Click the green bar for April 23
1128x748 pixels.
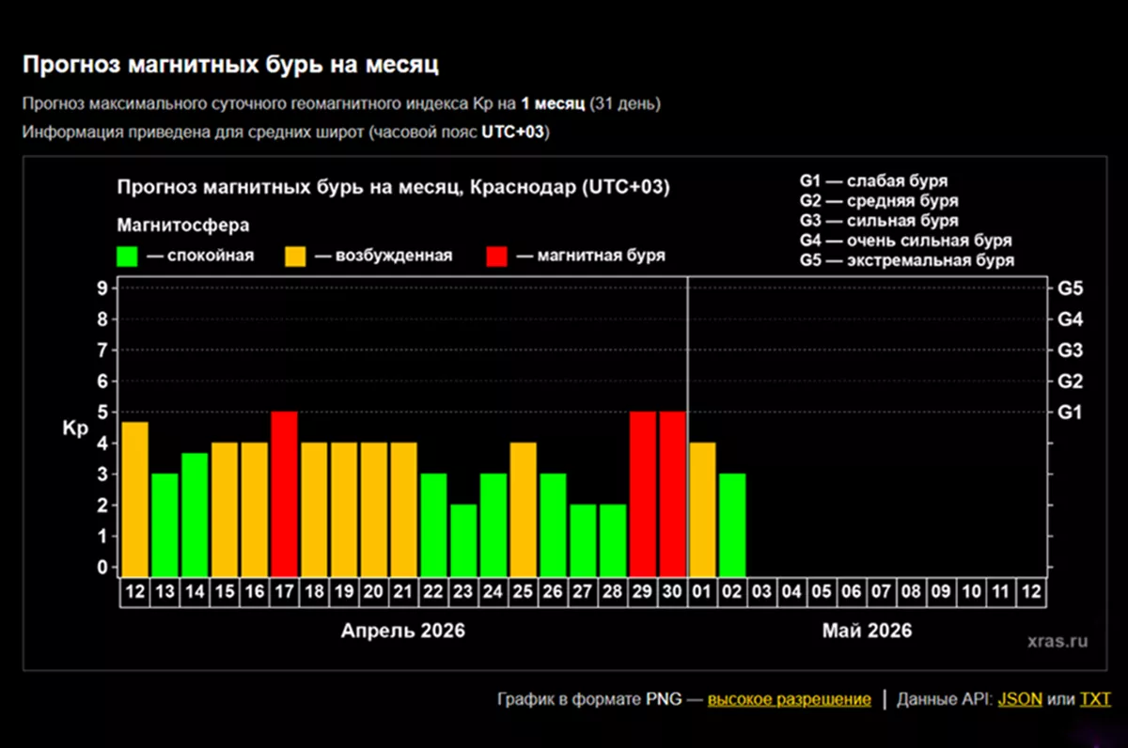coord(463,539)
